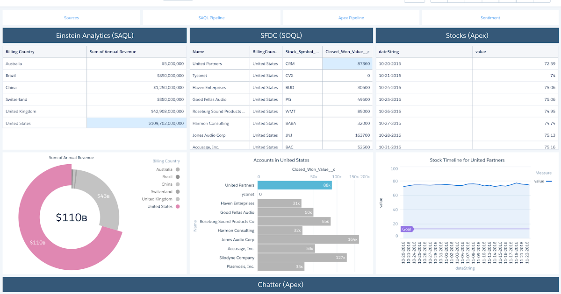Open the Apex Pipeline link
Viewport: 561px width, 294px height.
351,18
